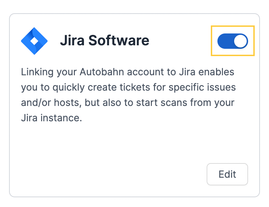Click the white knob of the toggle
Screen dimensions: 269x207
click(x=240, y=41)
